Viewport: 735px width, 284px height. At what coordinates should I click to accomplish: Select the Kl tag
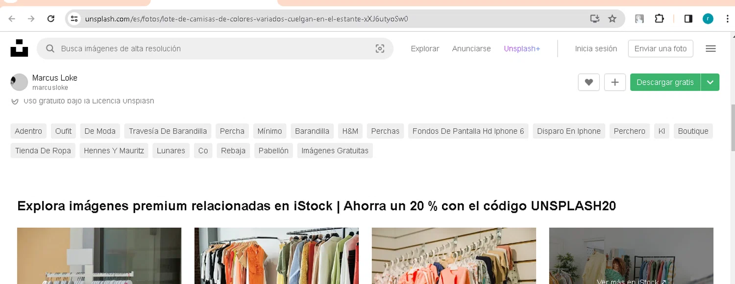point(661,131)
